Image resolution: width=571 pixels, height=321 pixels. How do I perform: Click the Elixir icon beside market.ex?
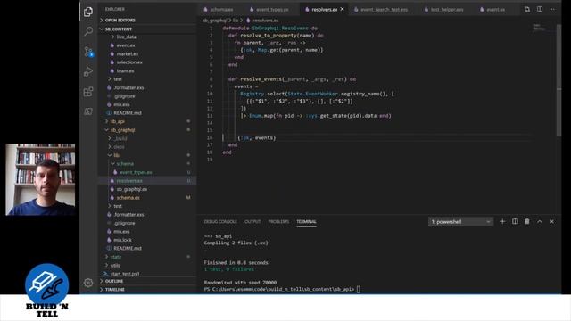[x=112, y=53]
